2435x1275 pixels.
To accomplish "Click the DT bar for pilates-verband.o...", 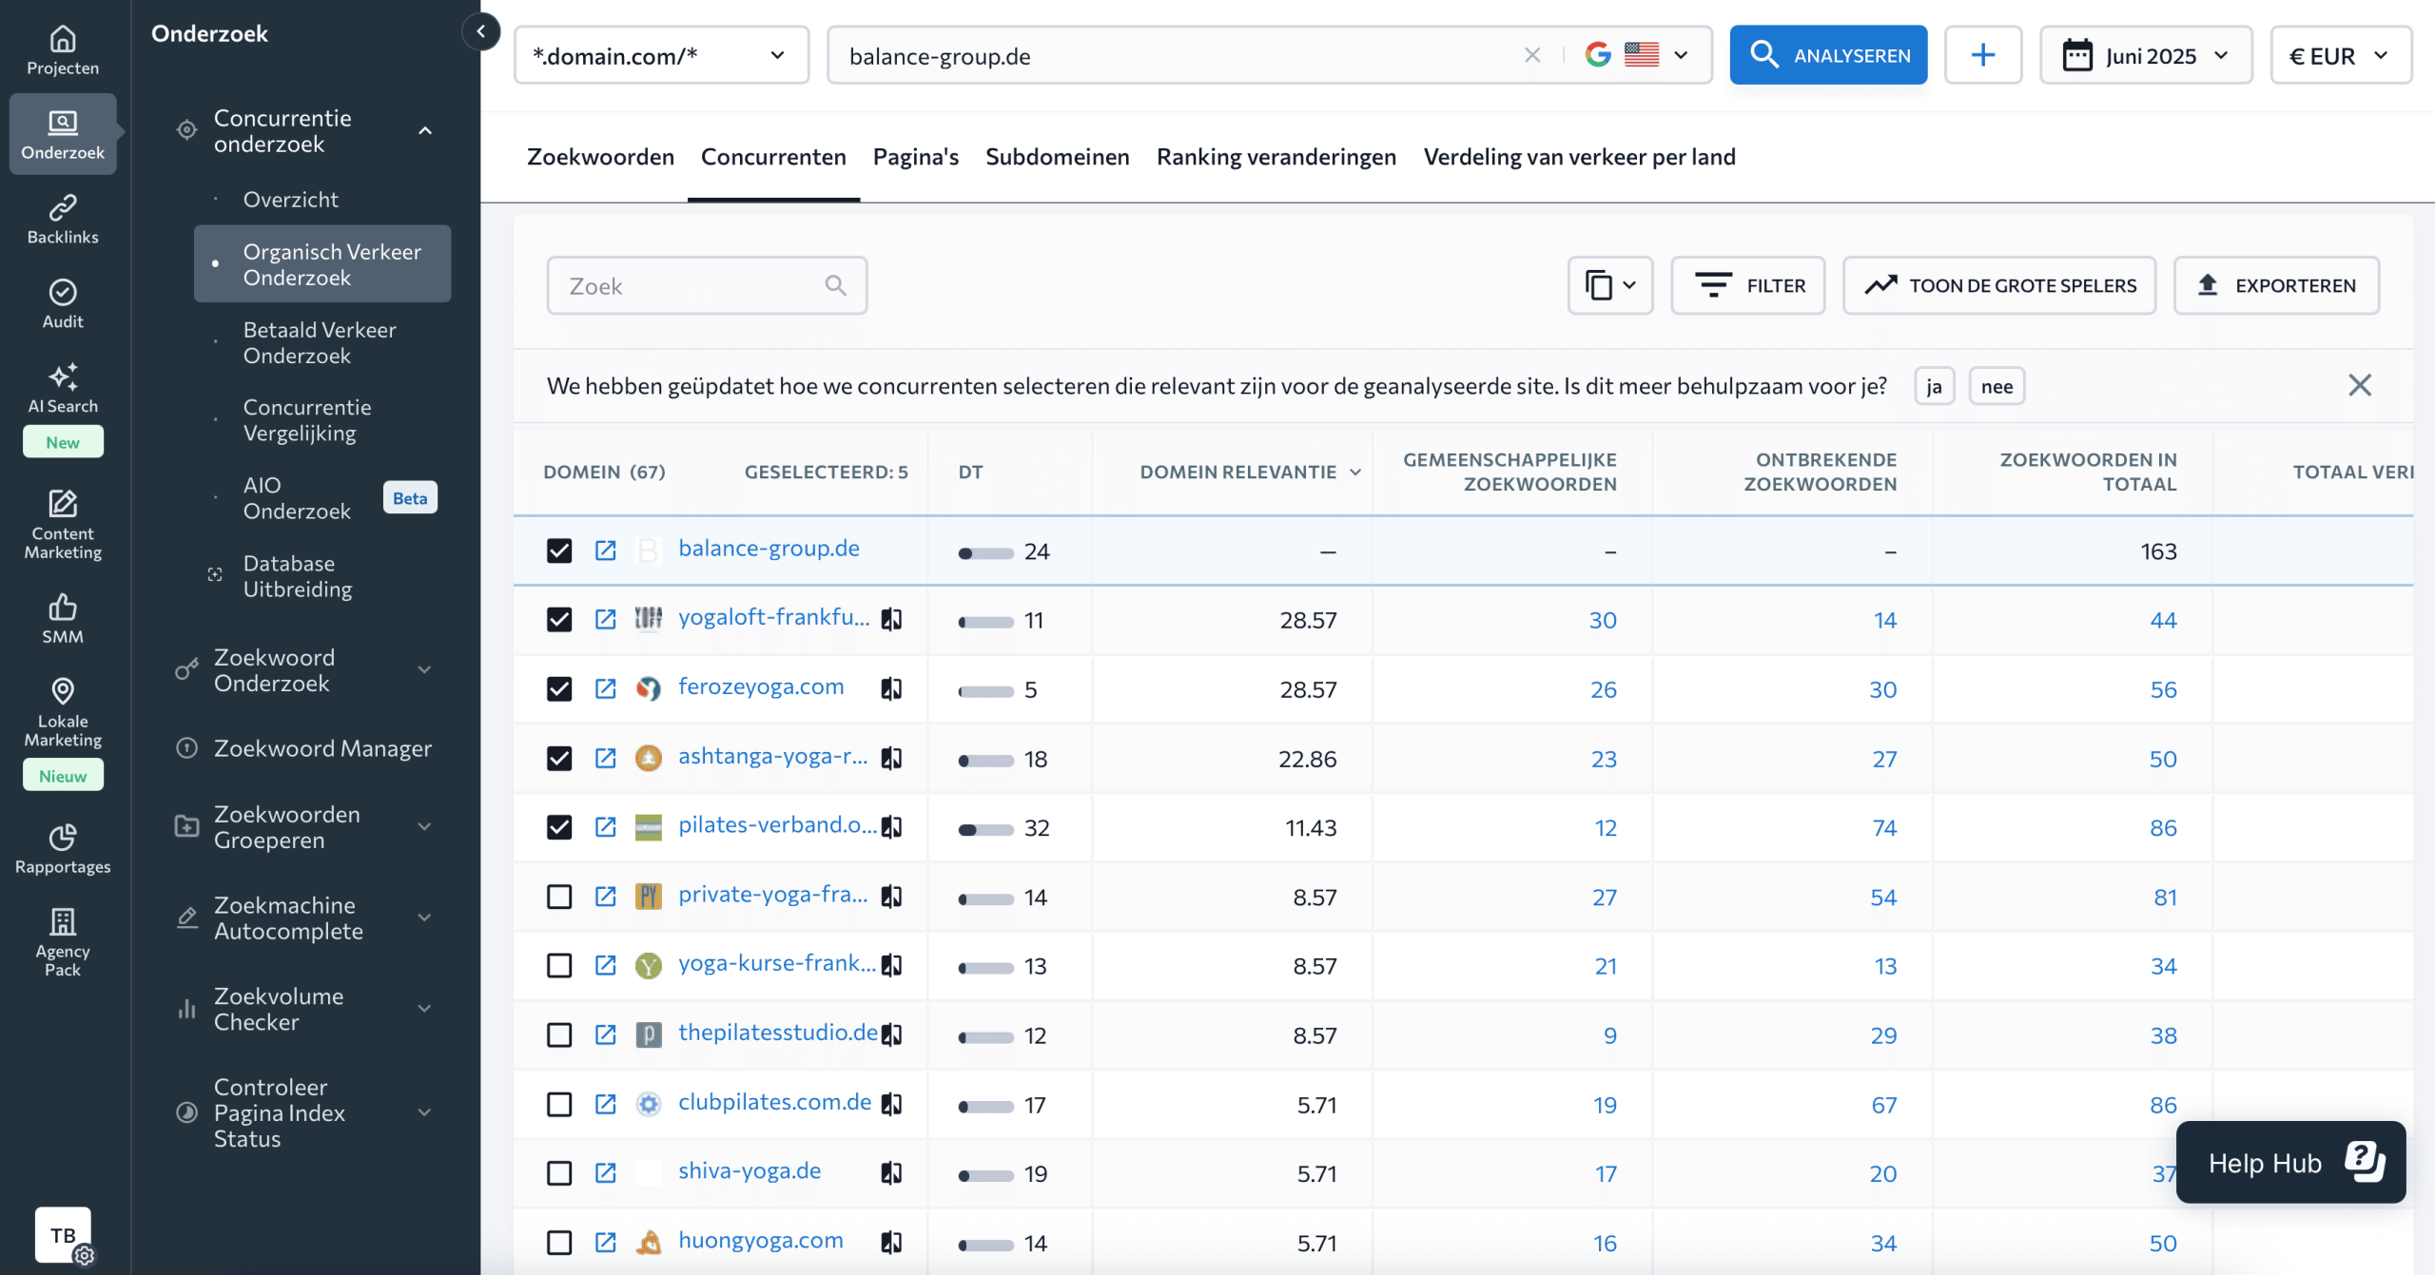I will coord(985,829).
